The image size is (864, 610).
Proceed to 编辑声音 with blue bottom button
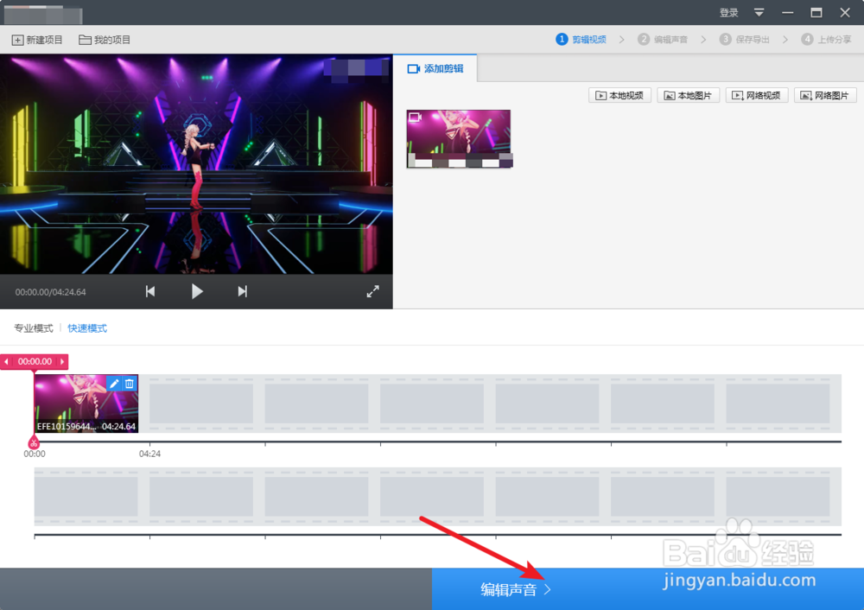647,589
